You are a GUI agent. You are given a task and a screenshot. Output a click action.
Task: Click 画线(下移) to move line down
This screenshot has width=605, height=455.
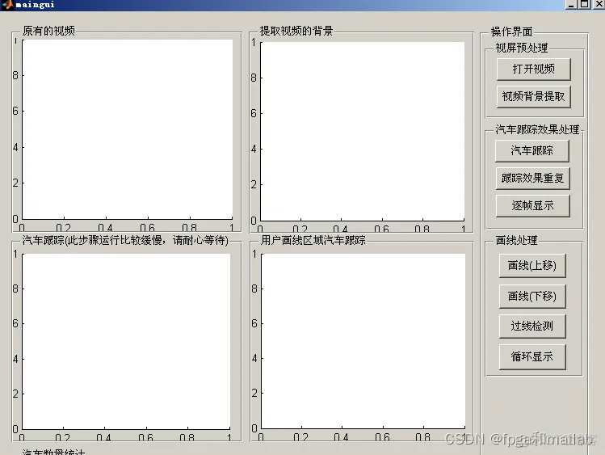(532, 296)
